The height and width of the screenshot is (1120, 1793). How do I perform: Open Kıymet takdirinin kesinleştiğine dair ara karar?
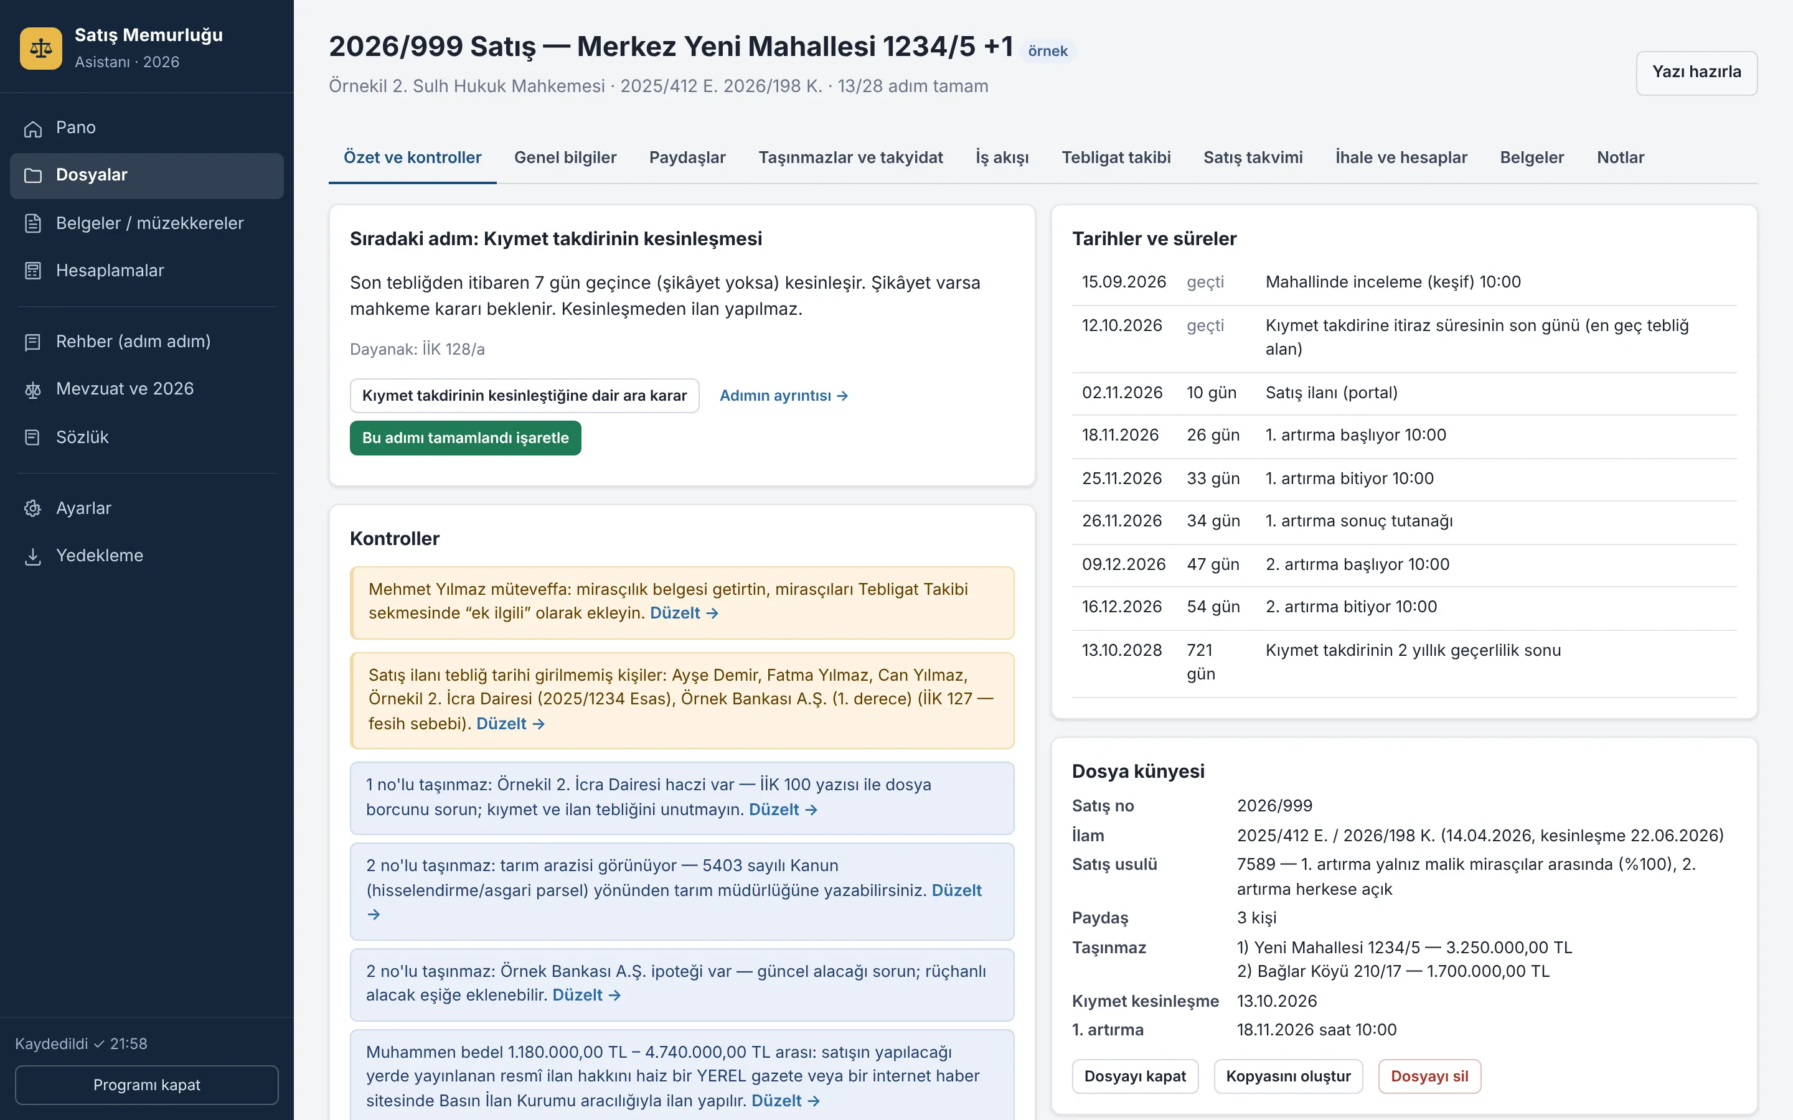point(525,396)
